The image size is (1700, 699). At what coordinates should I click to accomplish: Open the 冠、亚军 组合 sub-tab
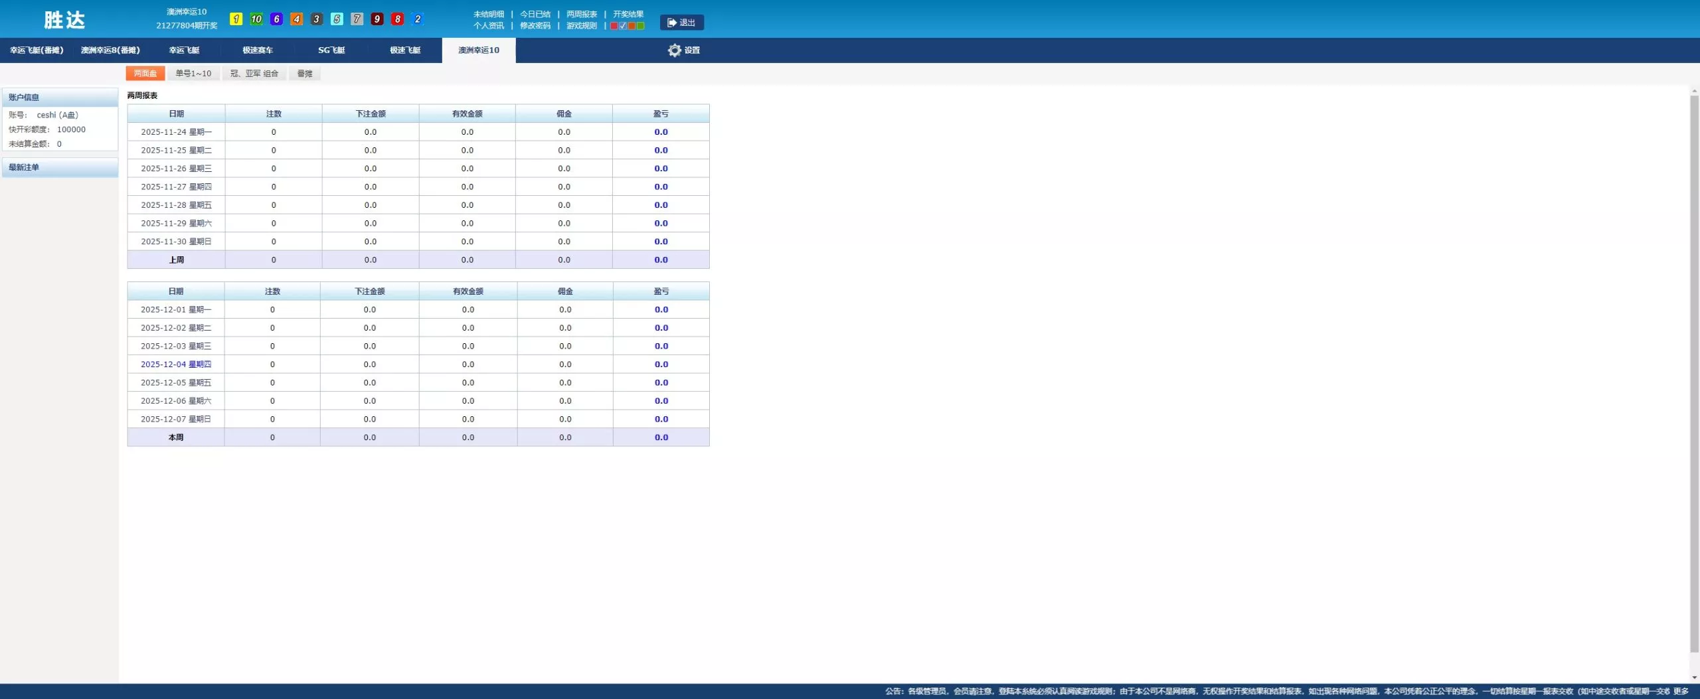254,74
